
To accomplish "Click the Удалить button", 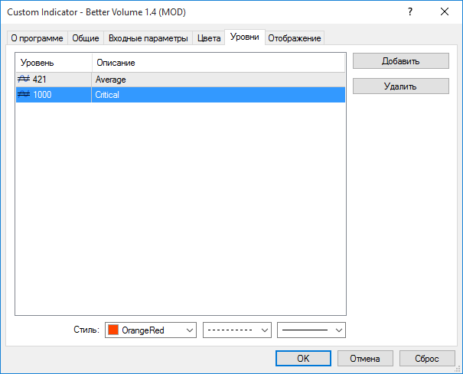I will tap(400, 86).
